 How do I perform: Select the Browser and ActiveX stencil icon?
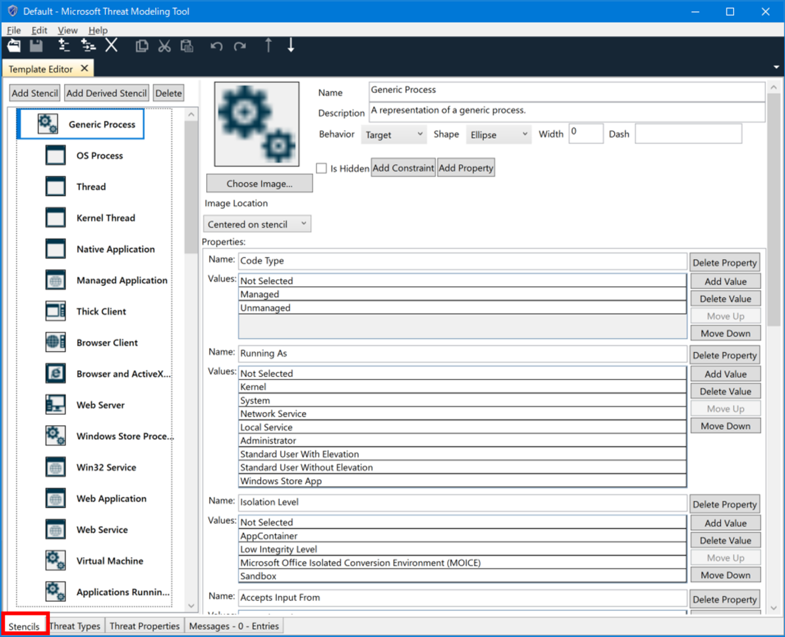pos(56,373)
